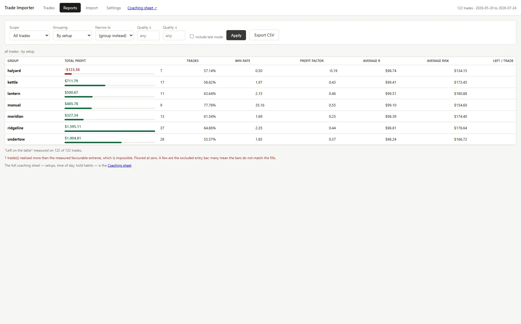Viewport: 521px width, 324px height.
Task: Click the AVERAGE RISK column header
Action: (438, 61)
